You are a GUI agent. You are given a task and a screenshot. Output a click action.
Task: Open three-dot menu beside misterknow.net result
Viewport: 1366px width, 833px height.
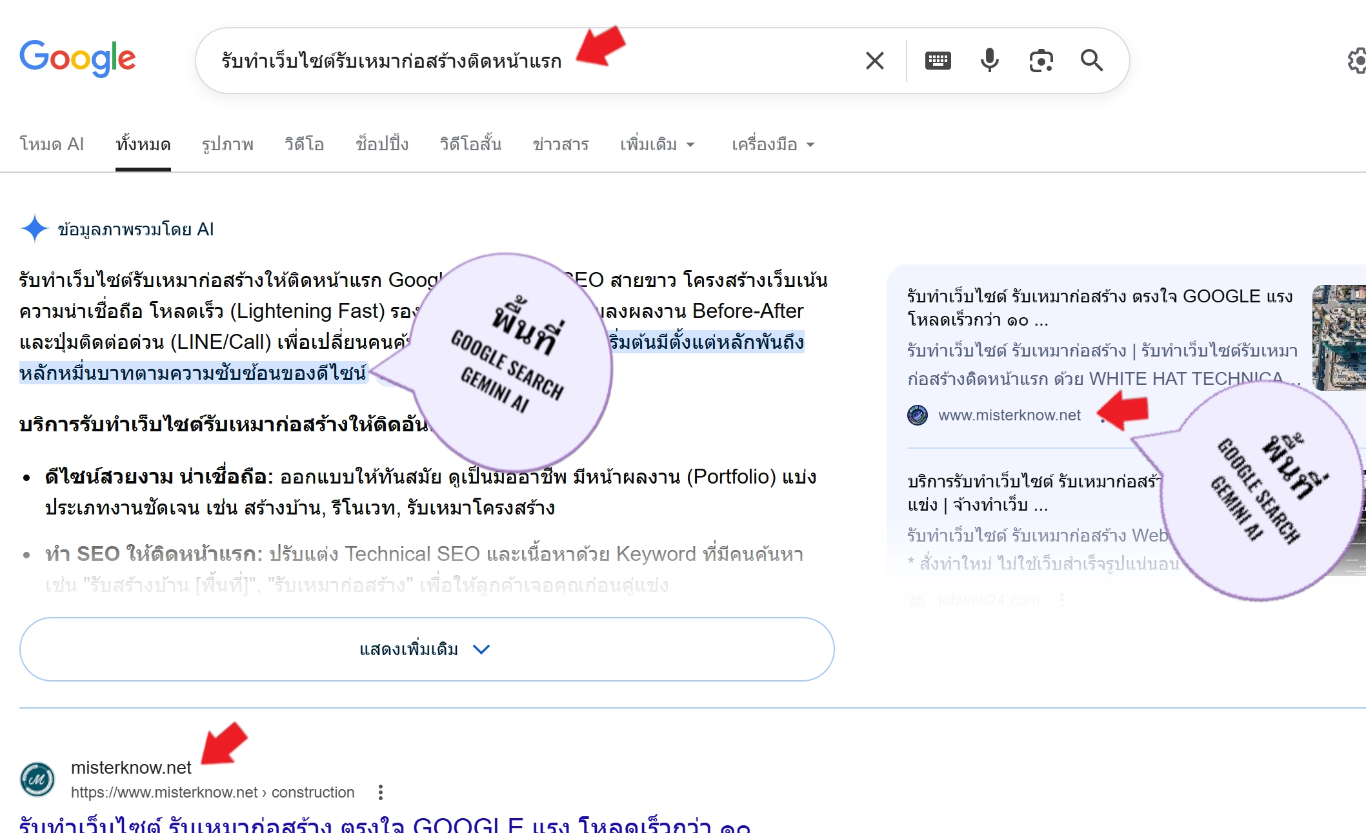[381, 792]
